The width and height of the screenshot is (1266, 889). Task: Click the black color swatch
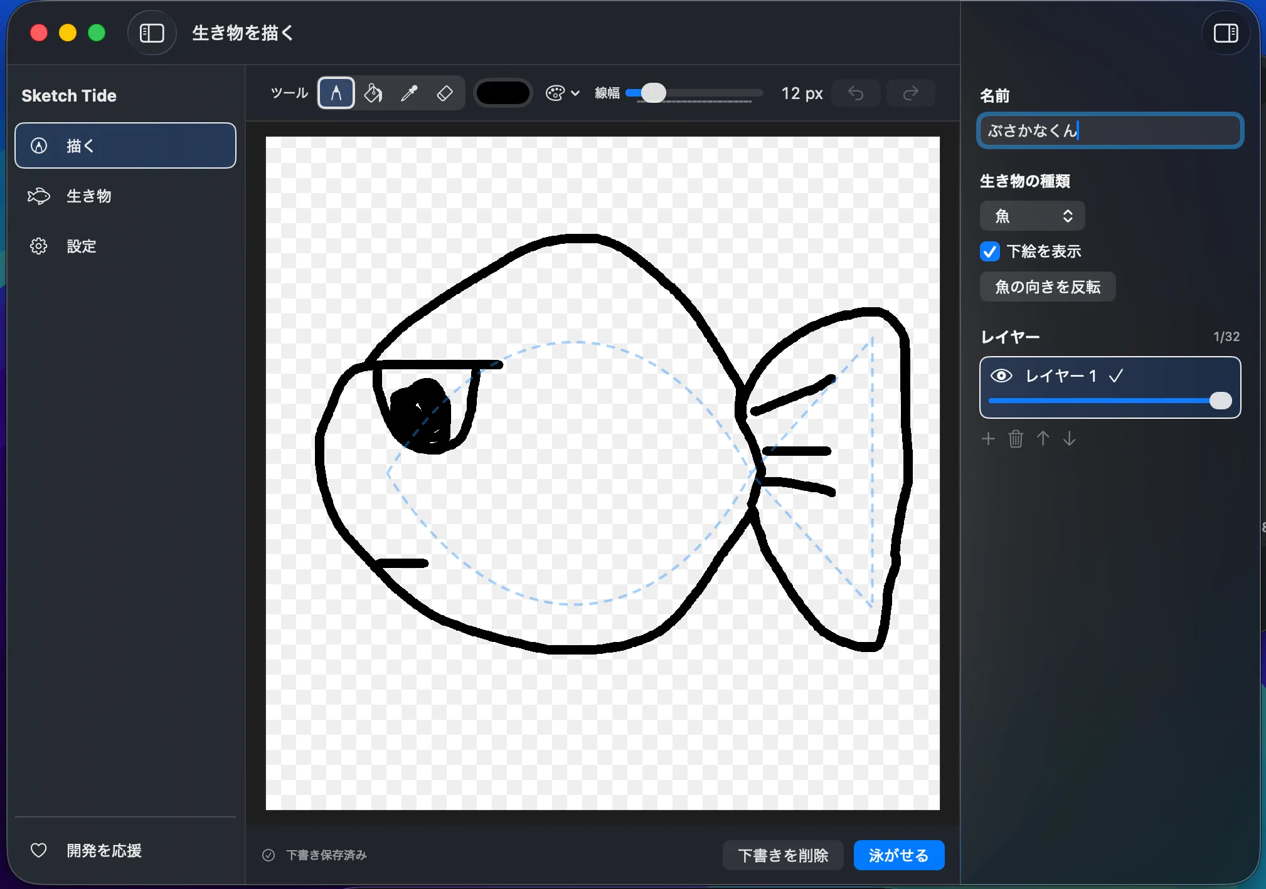tap(503, 93)
